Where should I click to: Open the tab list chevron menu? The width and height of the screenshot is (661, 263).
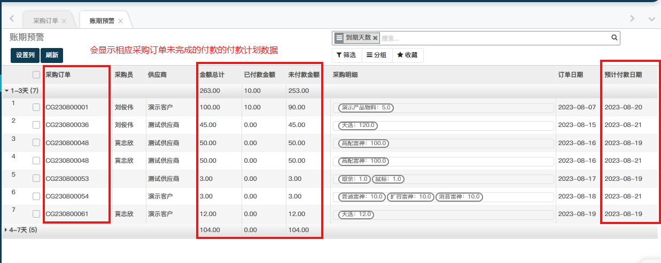pos(651,19)
